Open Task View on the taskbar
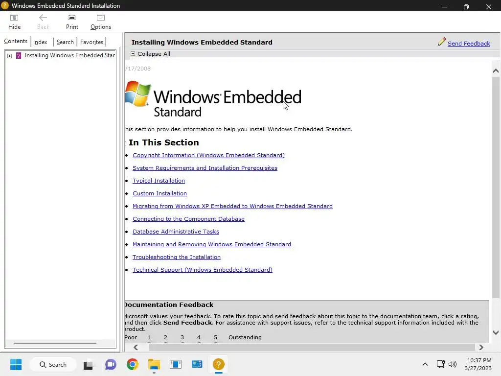The height and width of the screenshot is (376, 501). [89, 365]
